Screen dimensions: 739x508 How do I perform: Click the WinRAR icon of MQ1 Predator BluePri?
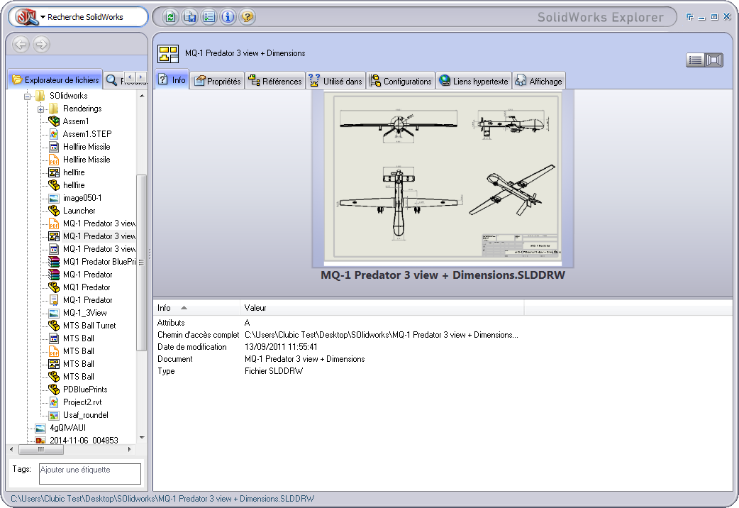(54, 262)
